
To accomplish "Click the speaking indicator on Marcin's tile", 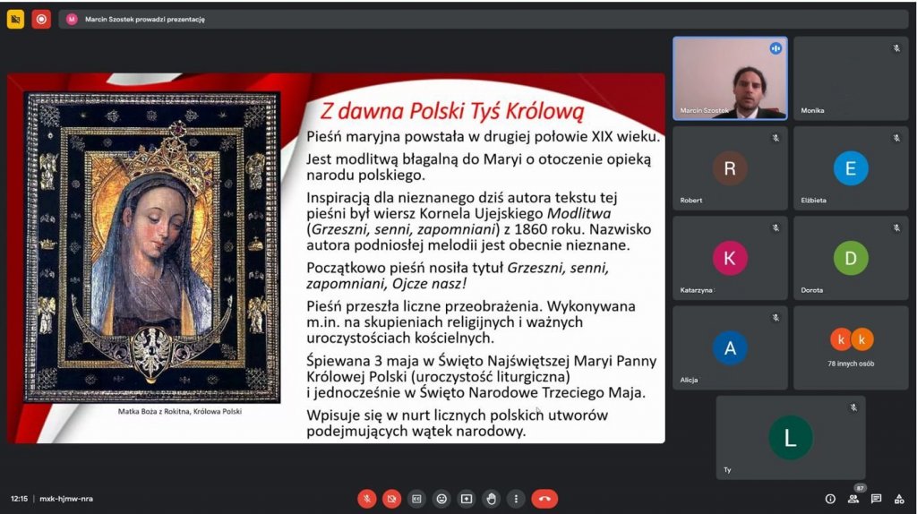I will [x=776, y=48].
